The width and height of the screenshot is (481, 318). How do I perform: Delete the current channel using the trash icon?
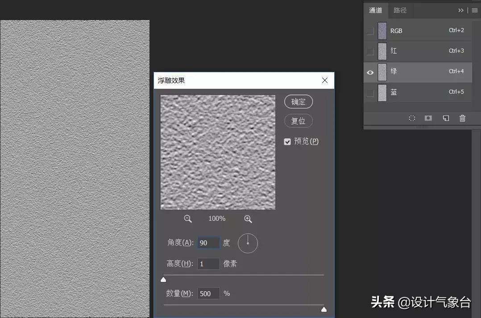pos(463,118)
